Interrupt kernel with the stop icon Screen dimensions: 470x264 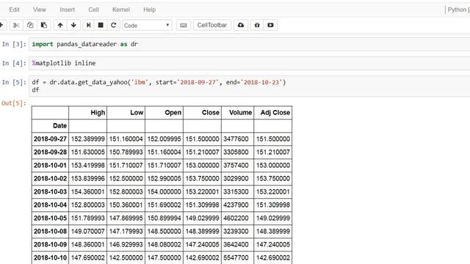[101, 25]
